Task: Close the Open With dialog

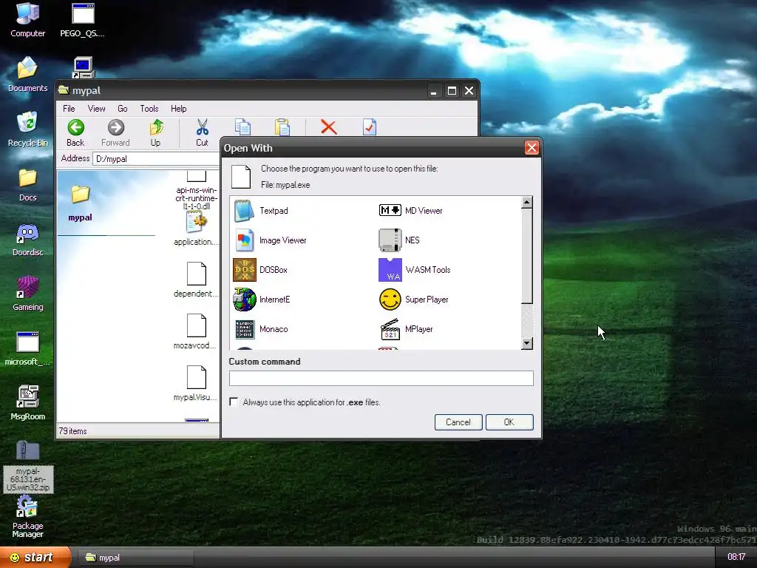Action: click(532, 148)
